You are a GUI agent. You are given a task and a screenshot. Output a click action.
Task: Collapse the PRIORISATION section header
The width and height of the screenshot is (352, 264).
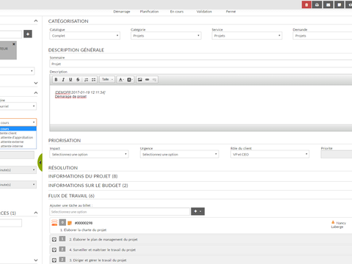65,141
